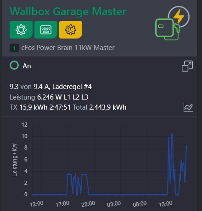Toggle the An status circle

pos(14,65)
